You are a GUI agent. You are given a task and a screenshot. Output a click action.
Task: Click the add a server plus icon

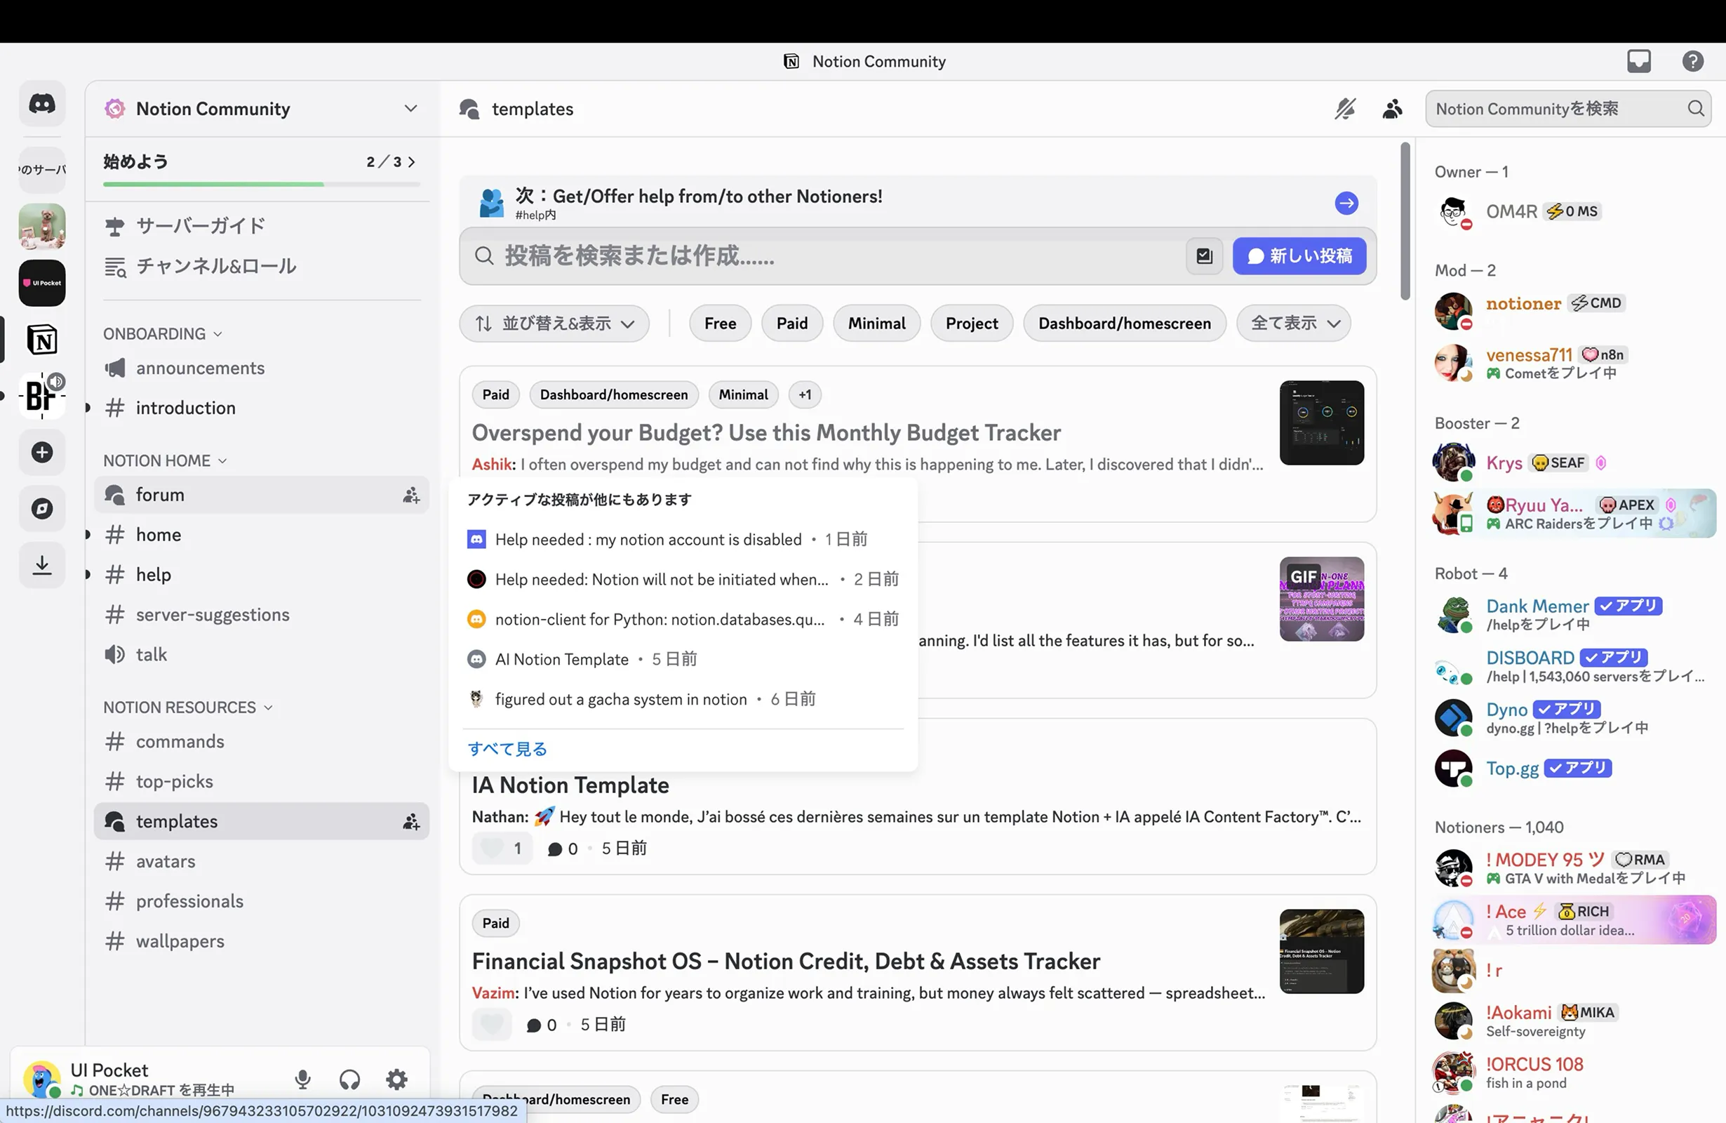(42, 453)
